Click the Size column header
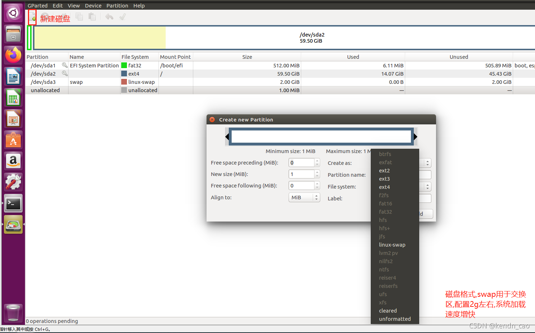 247,57
